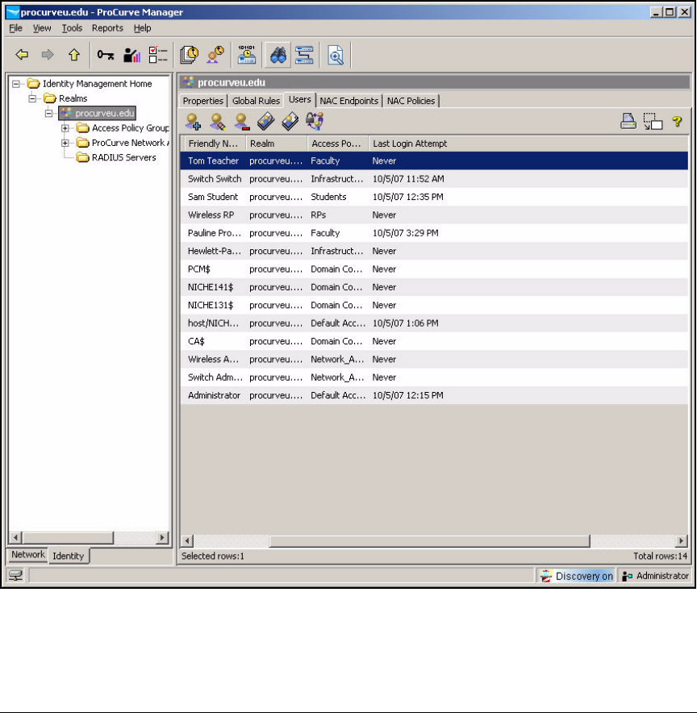This screenshot has height=713, width=697.
Task: Click the print icon in Users tab
Action: click(x=628, y=122)
